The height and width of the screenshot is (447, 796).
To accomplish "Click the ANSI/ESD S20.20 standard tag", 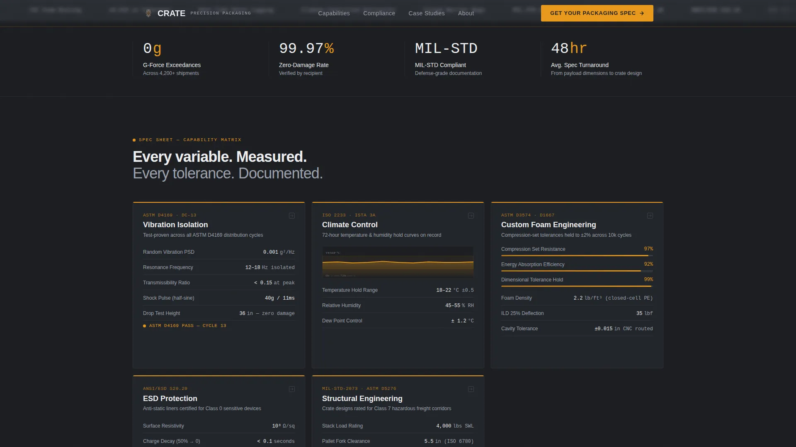I will coord(165,389).
